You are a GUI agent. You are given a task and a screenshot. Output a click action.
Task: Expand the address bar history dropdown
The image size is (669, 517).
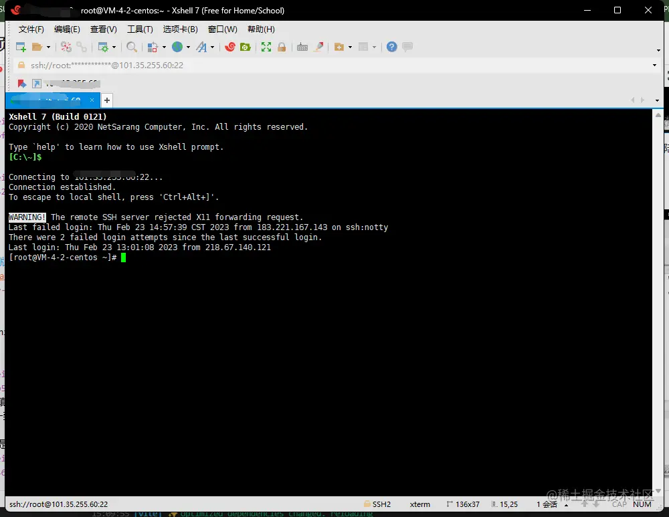[x=654, y=66]
